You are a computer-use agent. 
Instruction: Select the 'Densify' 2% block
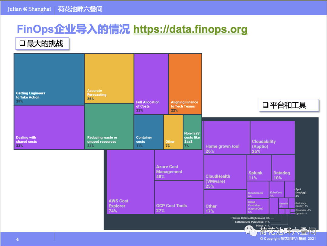point(283,203)
